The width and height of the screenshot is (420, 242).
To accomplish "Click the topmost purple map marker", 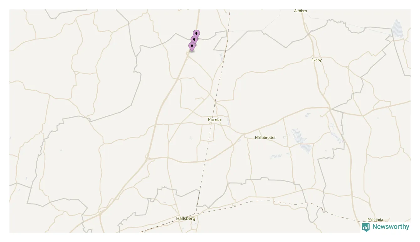I will (196, 34).
